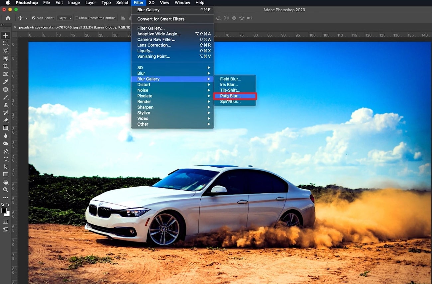Expand the Noise submenu
Viewport: 432px width, 284px height.
172,90
